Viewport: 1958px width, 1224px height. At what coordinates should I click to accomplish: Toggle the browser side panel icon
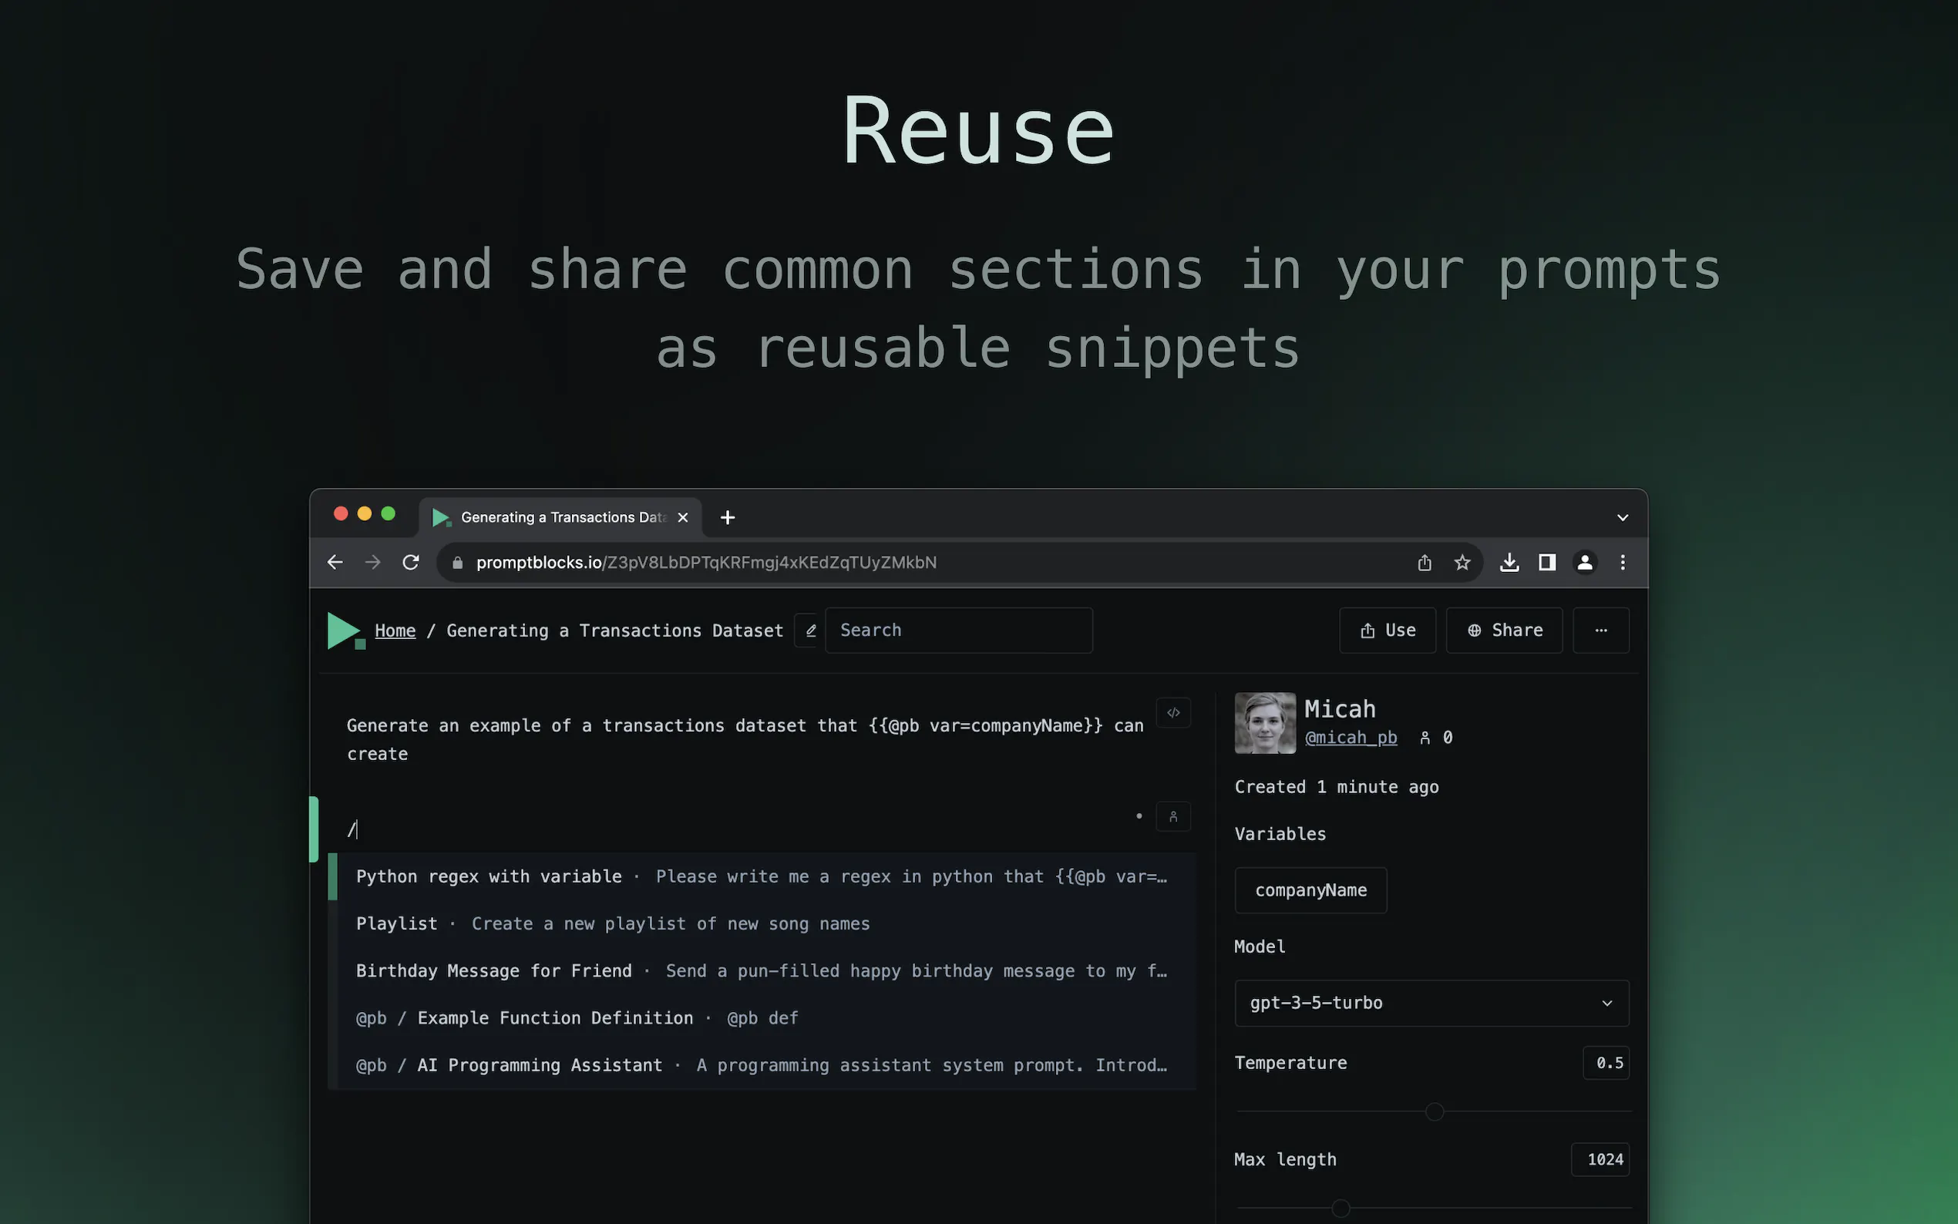1547,563
